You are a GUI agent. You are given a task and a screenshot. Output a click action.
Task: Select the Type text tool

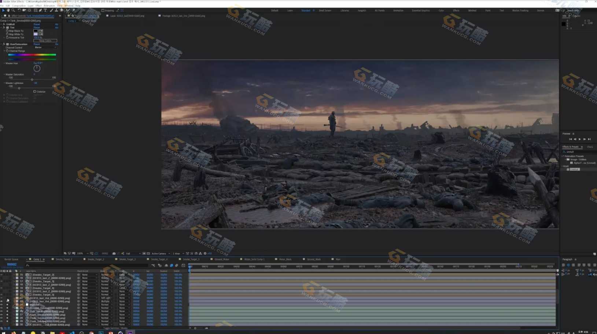(45, 10)
